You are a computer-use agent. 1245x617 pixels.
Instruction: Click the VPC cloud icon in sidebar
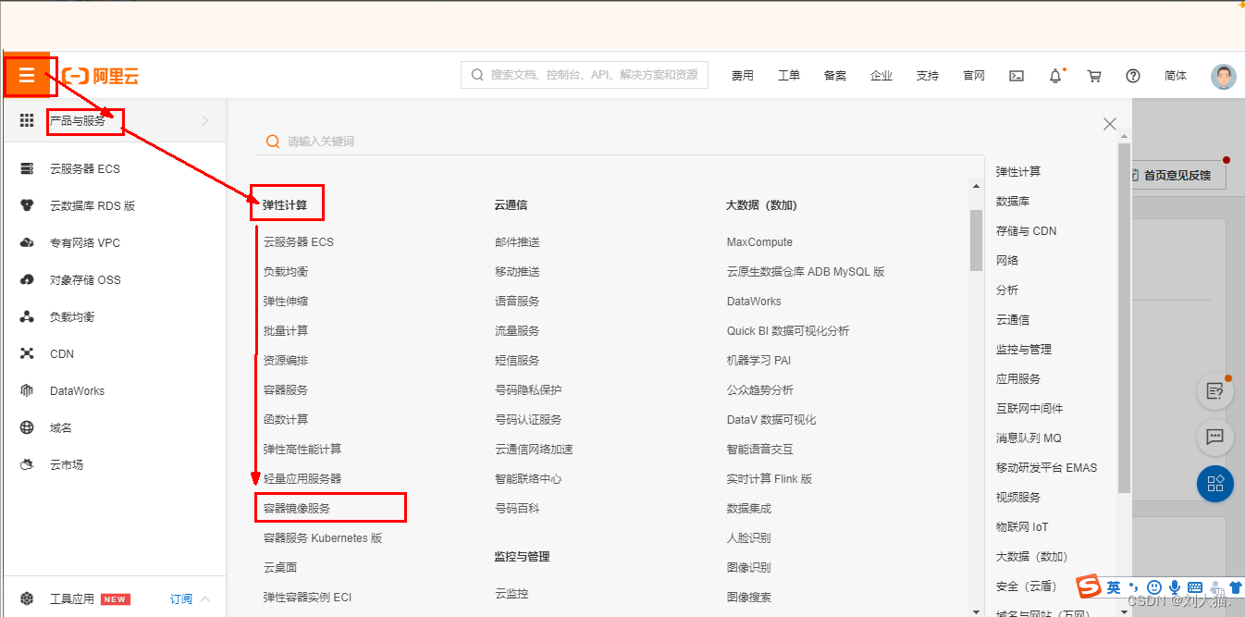[x=27, y=242]
